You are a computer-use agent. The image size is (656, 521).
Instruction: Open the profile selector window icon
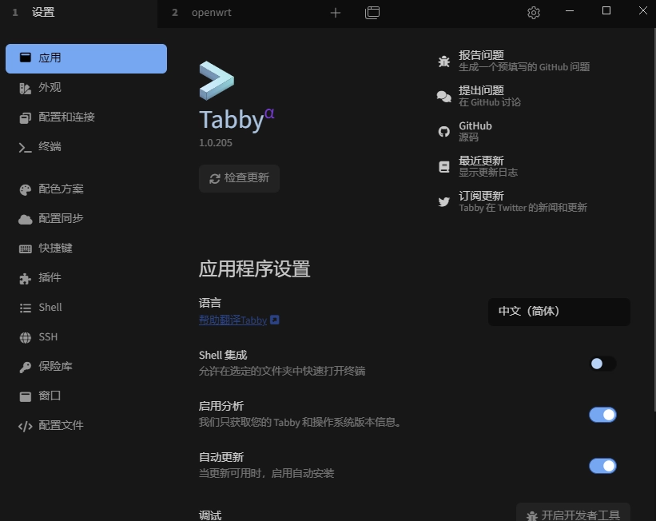372,13
